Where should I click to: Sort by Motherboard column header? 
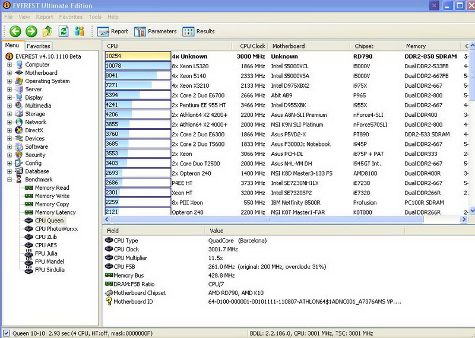pyautogui.click(x=309, y=46)
